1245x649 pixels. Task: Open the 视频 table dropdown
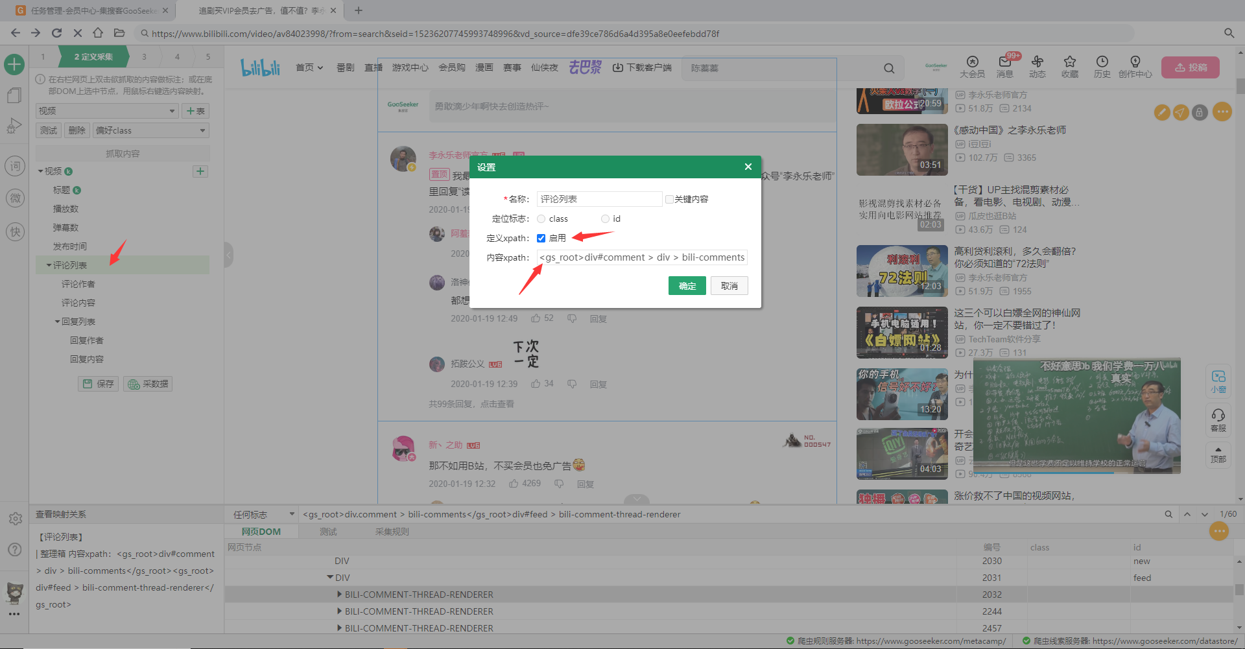click(107, 111)
